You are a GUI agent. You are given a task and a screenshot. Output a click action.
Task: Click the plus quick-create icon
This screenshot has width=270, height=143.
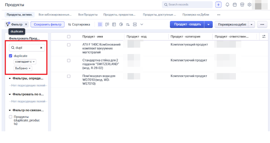coord(218,5)
